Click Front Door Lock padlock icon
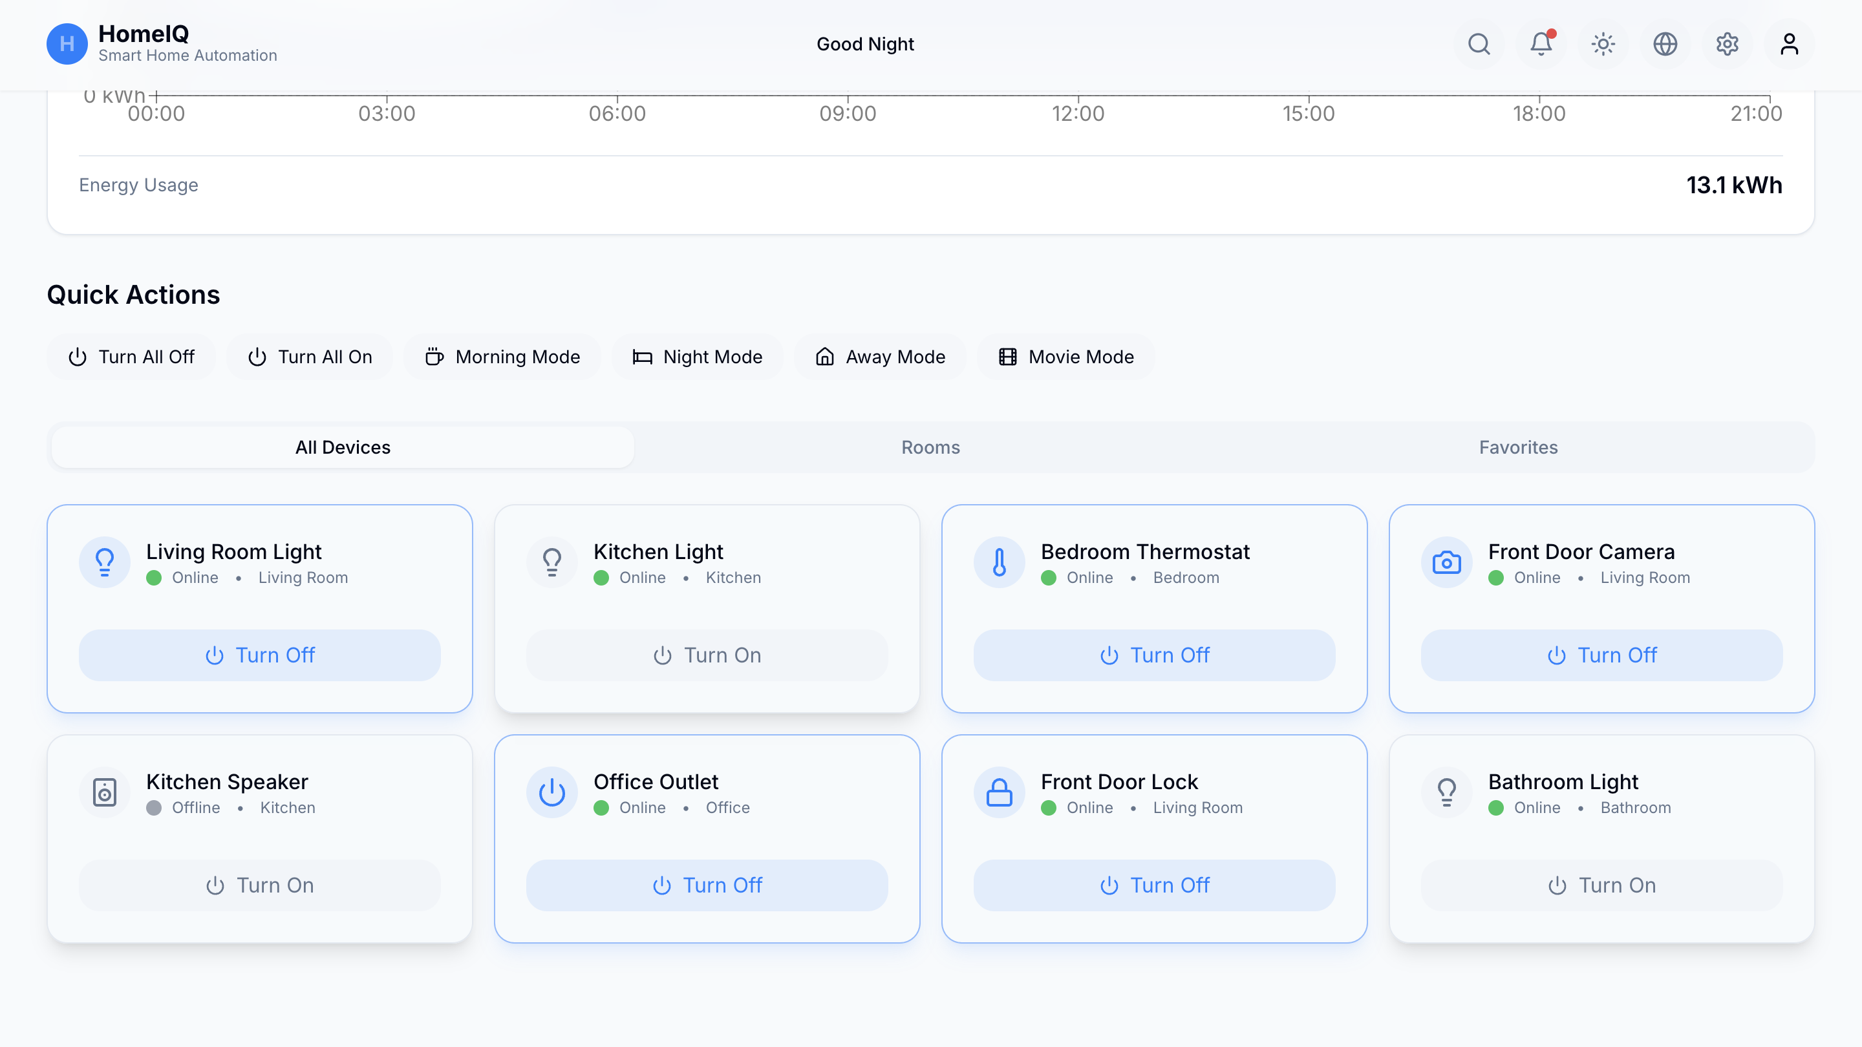 click(x=999, y=792)
